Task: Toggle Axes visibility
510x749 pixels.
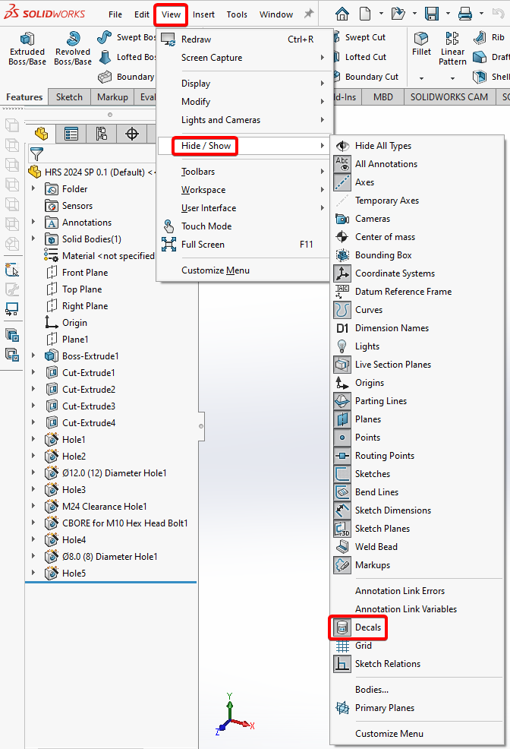Action: click(417, 182)
